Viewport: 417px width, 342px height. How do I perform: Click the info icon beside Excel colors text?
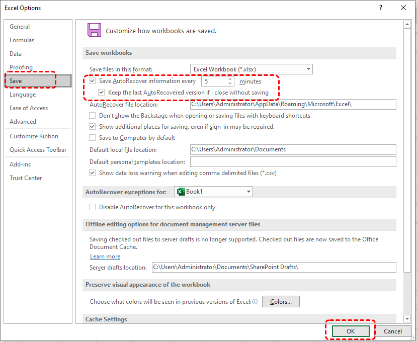pyautogui.click(x=255, y=302)
